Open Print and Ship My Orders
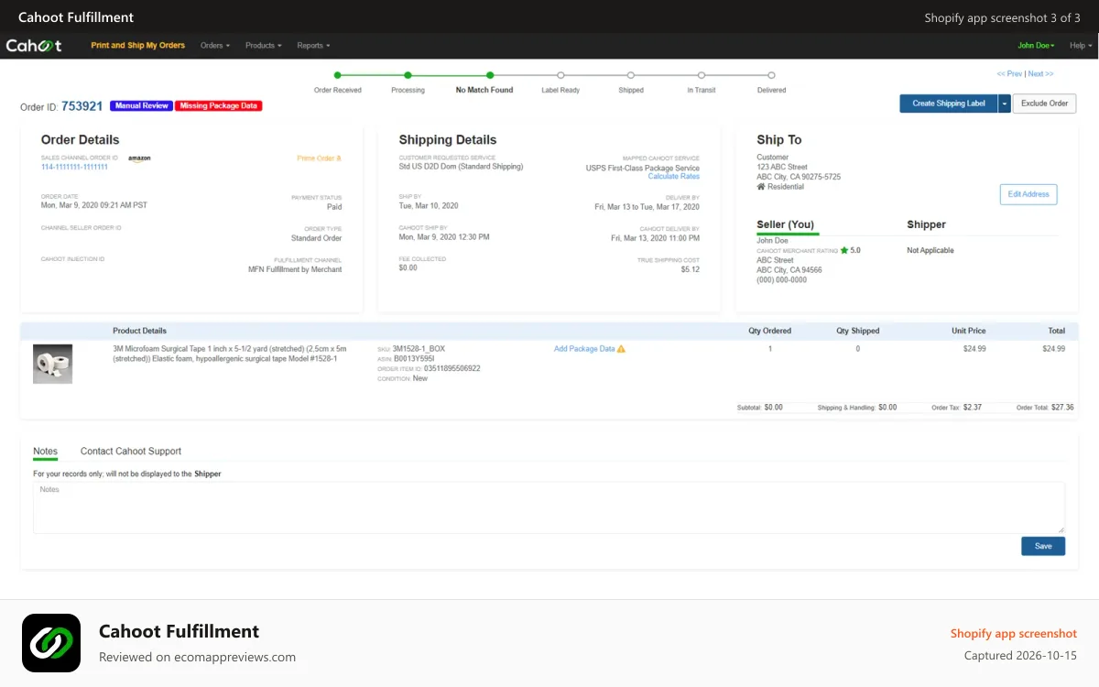 click(137, 45)
